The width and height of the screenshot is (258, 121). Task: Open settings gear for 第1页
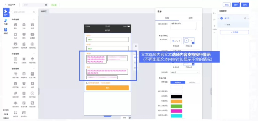point(245,18)
